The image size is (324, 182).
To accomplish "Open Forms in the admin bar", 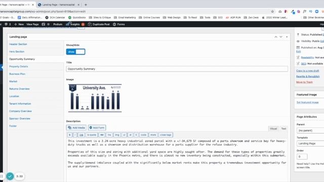I will (119, 24).
